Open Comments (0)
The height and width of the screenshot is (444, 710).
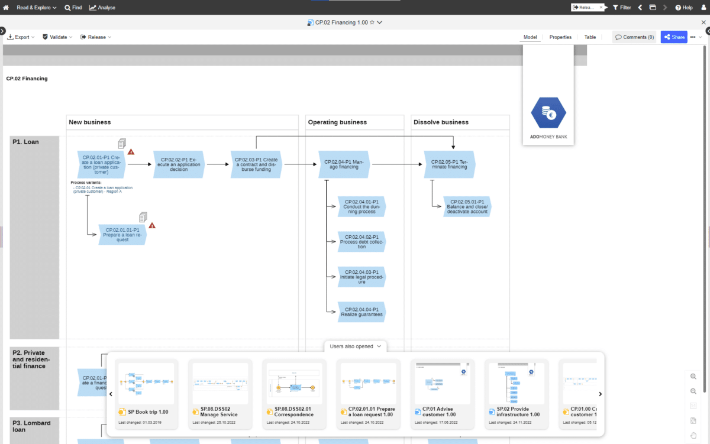tap(634, 37)
